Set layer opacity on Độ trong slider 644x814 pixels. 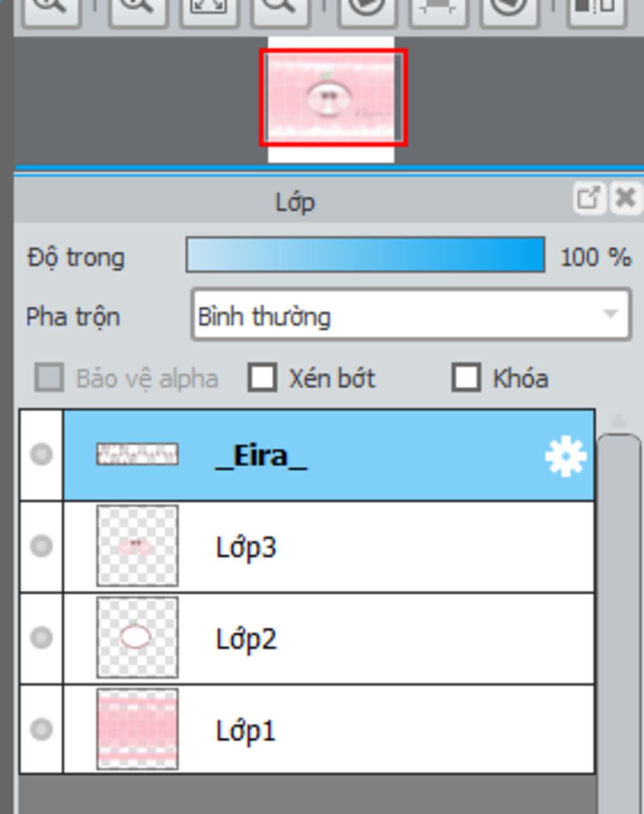(x=365, y=255)
